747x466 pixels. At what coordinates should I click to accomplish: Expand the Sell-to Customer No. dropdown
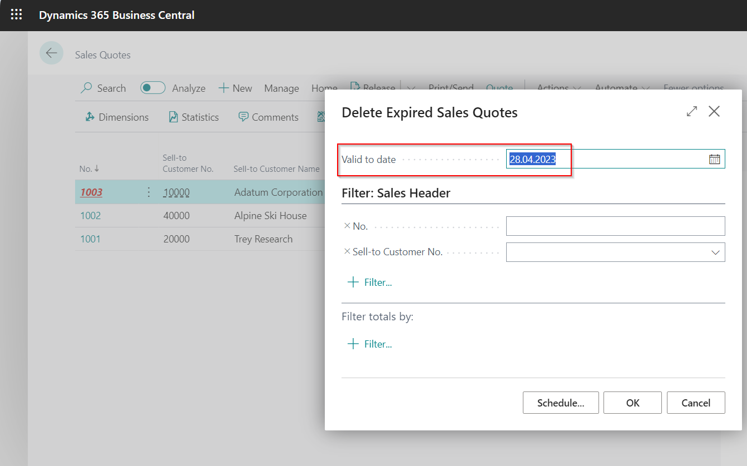pyautogui.click(x=715, y=252)
